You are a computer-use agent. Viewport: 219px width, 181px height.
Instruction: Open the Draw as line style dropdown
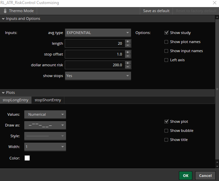45,125
